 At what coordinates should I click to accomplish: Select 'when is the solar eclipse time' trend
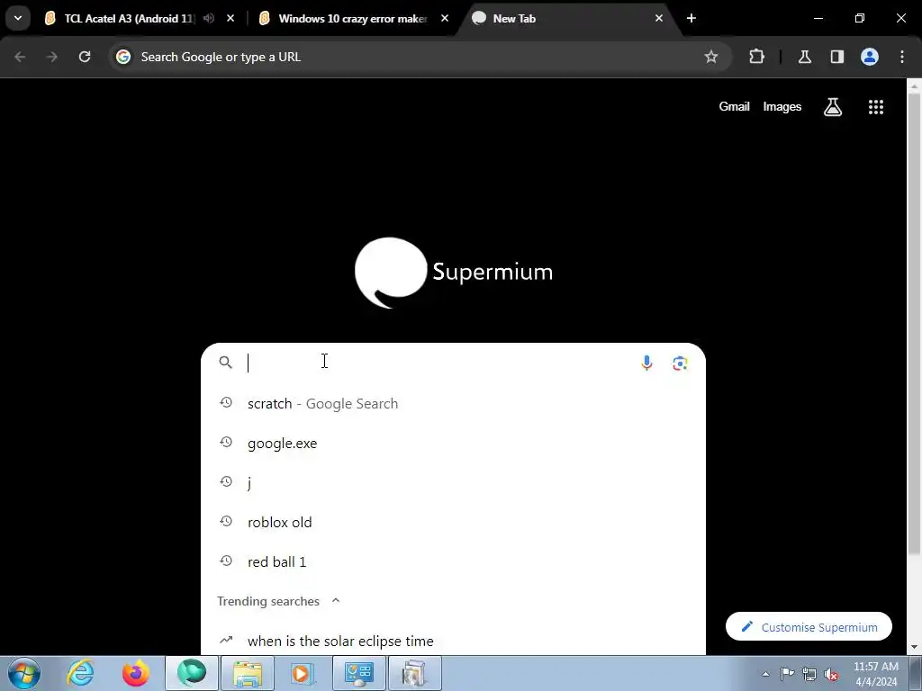point(453,641)
